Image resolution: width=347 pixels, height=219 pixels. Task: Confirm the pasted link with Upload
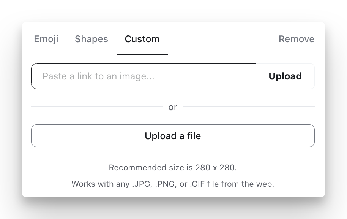tap(285, 76)
